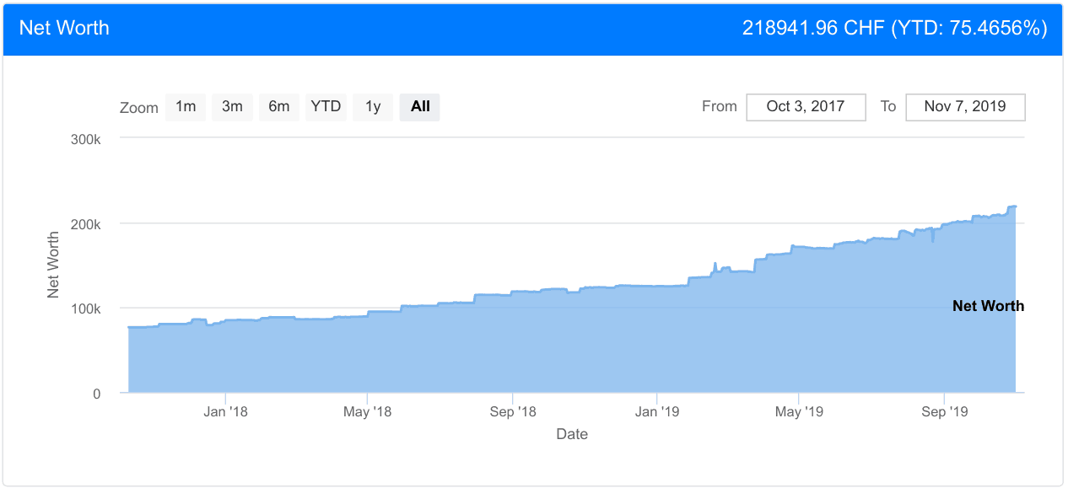Image resolution: width=1068 pixels, height=488 pixels.
Task: Click the 218941.96 CHF YTD total
Action: pos(894,28)
